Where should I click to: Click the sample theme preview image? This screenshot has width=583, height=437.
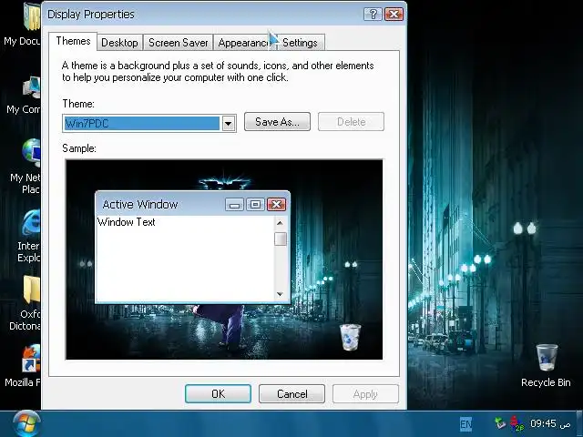(224, 259)
